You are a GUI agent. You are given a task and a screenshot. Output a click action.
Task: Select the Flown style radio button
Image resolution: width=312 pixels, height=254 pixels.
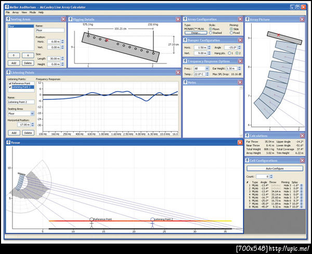point(211,29)
